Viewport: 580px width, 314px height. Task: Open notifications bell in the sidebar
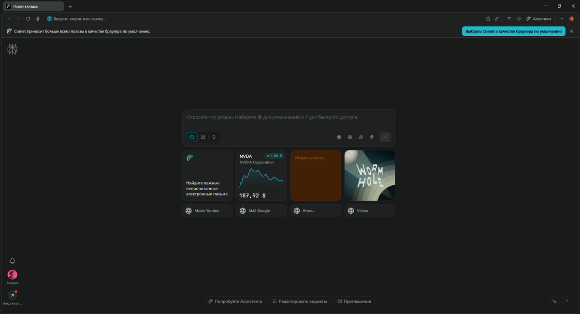pyautogui.click(x=13, y=261)
